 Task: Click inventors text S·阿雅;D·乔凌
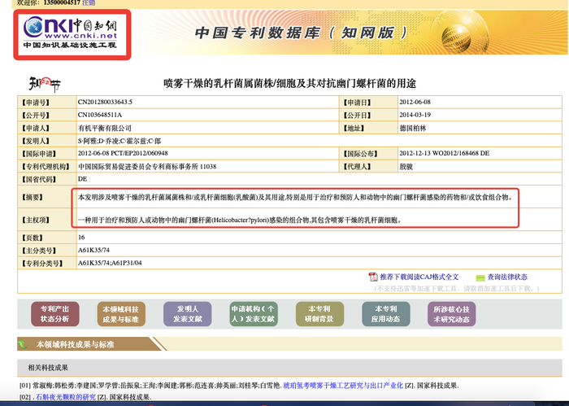coord(119,141)
